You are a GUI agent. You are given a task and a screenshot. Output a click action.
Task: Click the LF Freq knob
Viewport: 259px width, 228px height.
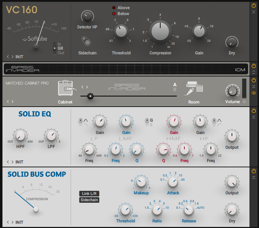89,150
